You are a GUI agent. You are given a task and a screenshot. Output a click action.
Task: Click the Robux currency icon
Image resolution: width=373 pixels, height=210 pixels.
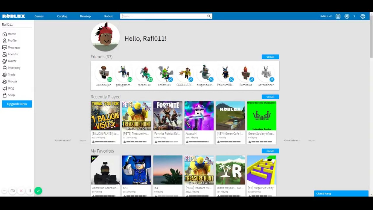tap(347, 16)
